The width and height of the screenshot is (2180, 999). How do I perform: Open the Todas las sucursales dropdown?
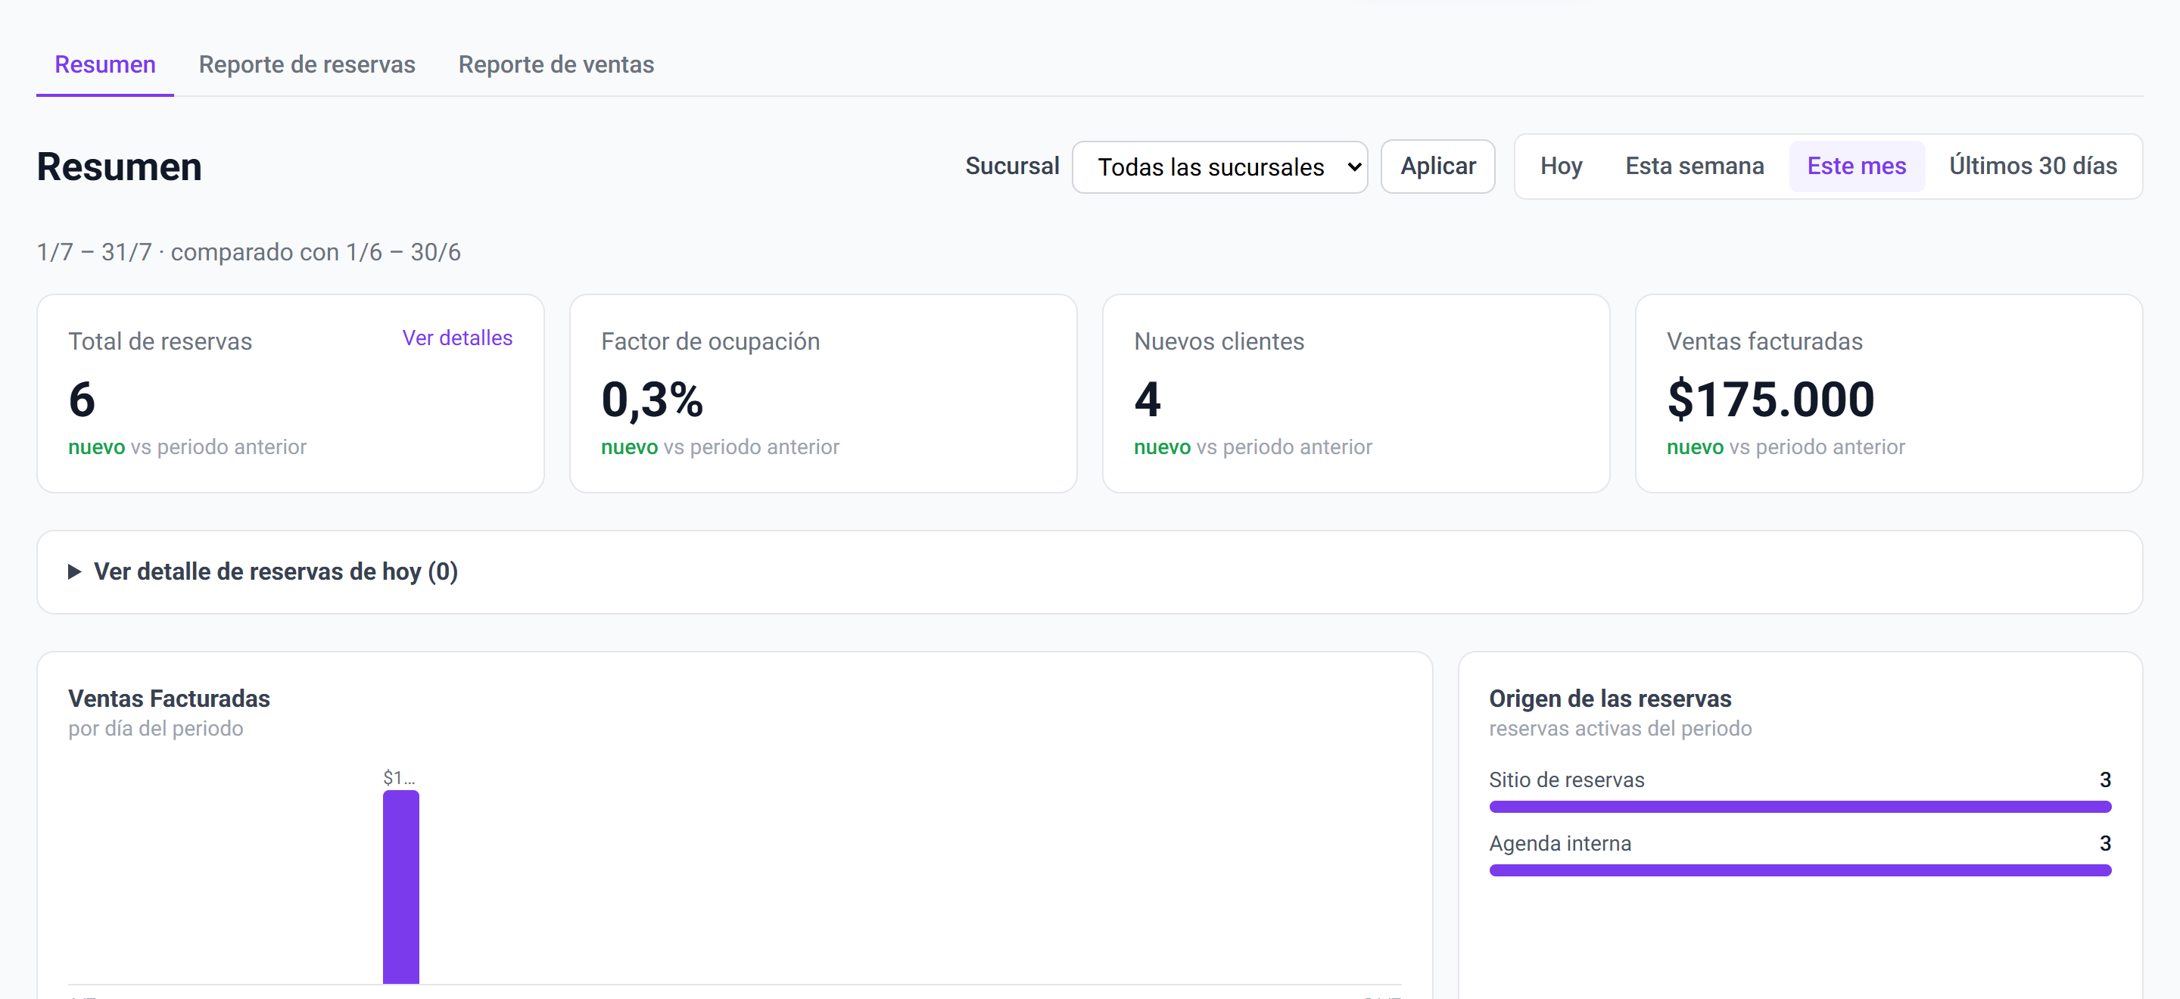pyautogui.click(x=1219, y=166)
